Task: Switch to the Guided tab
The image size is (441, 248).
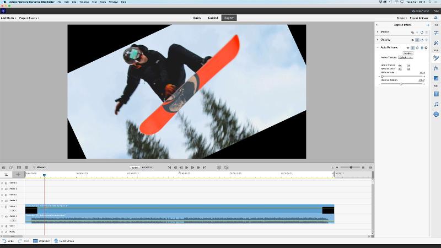Action: tap(213, 18)
